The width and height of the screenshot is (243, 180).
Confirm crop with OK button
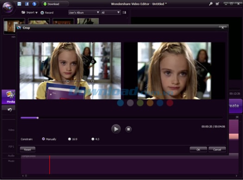198,149
